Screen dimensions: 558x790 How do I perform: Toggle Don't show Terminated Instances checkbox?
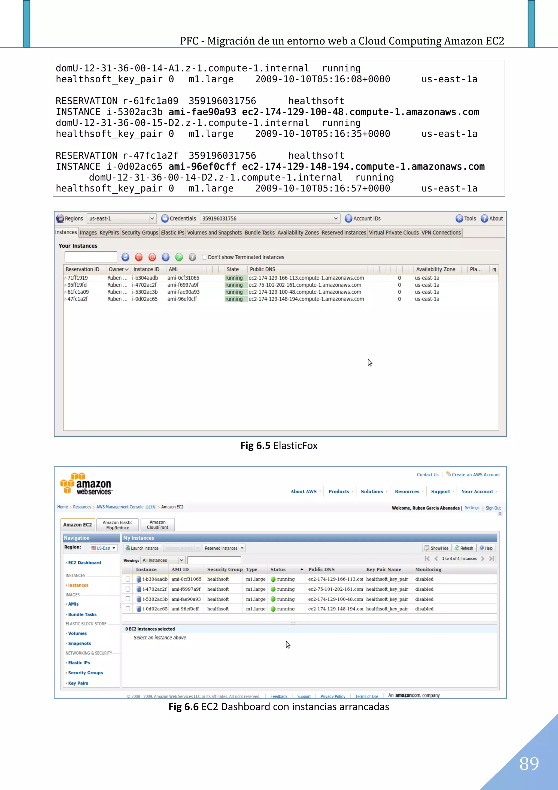[204, 257]
